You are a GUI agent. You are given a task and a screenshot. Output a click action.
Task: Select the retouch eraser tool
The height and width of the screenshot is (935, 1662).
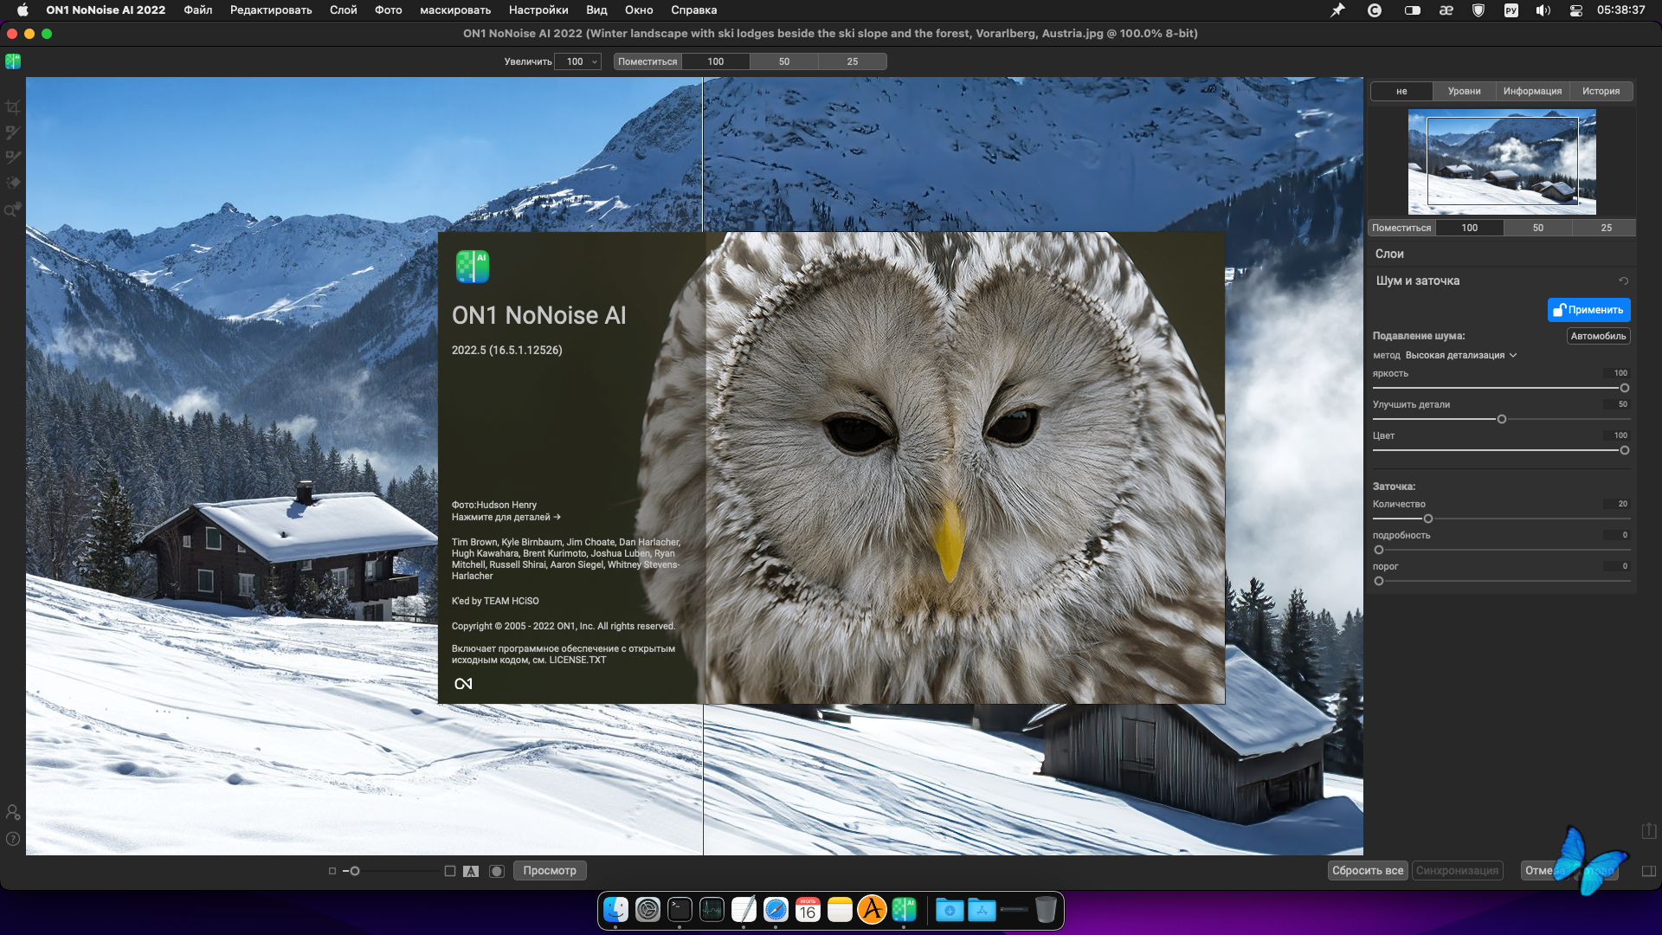pyautogui.click(x=12, y=184)
